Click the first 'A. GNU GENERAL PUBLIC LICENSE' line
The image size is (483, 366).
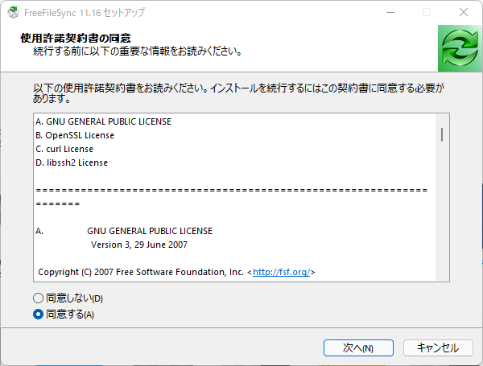[104, 121]
